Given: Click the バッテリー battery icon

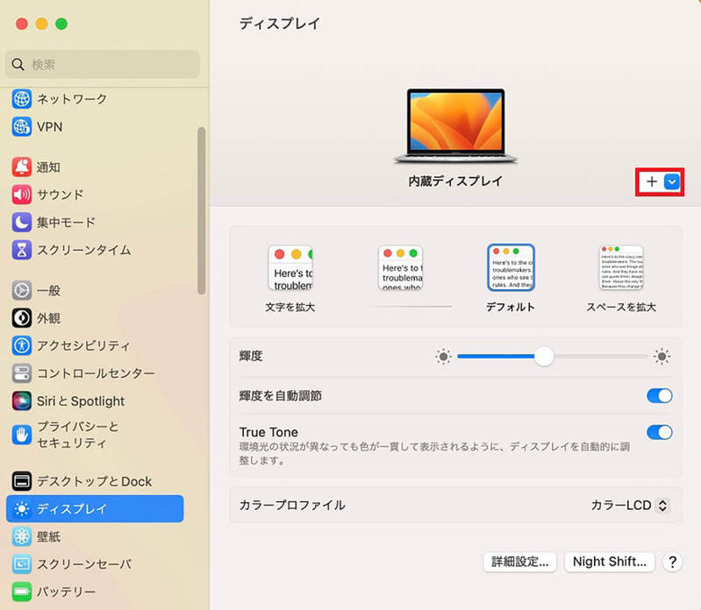Looking at the screenshot, I should pyautogui.click(x=21, y=592).
